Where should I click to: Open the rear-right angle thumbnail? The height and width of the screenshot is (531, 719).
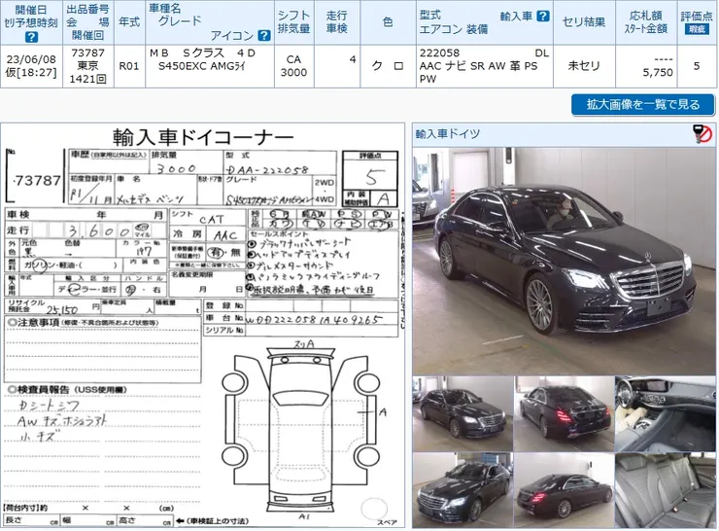click(564, 490)
